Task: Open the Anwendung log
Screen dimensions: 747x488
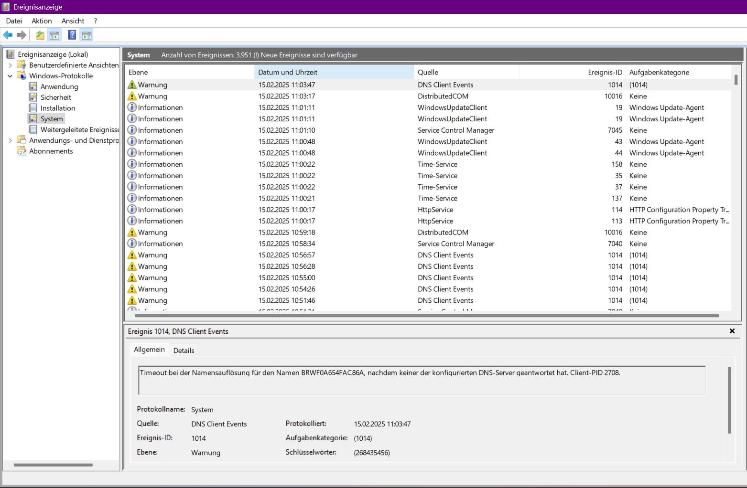Action: (x=59, y=86)
